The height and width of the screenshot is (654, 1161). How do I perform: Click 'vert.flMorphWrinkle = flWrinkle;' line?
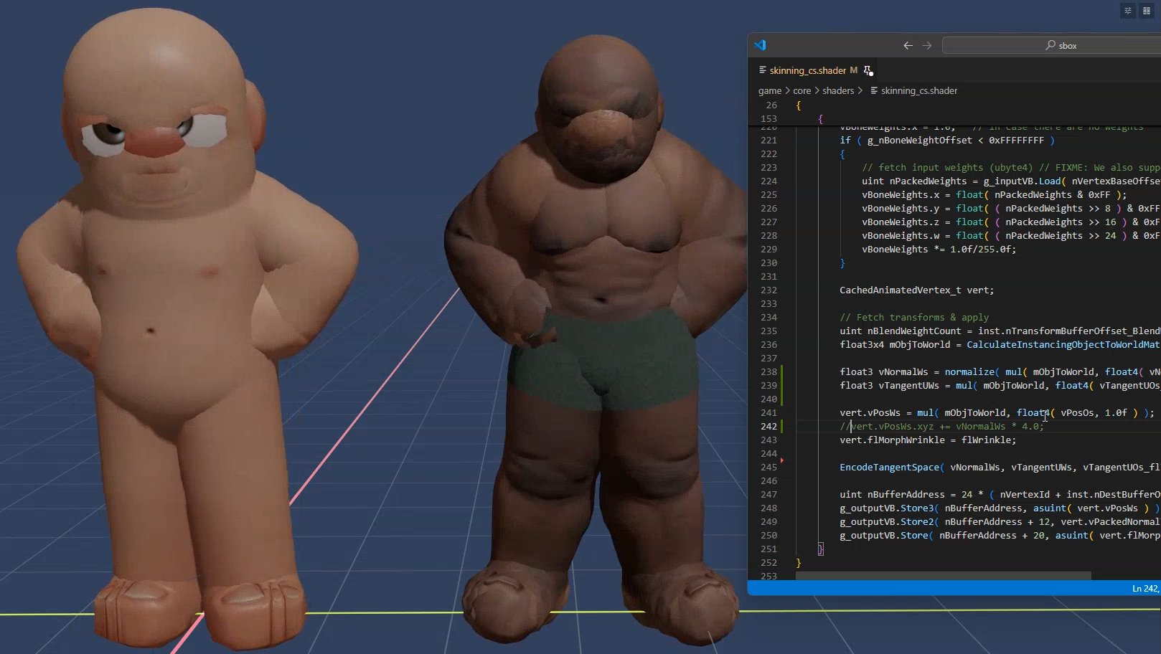[x=928, y=440]
